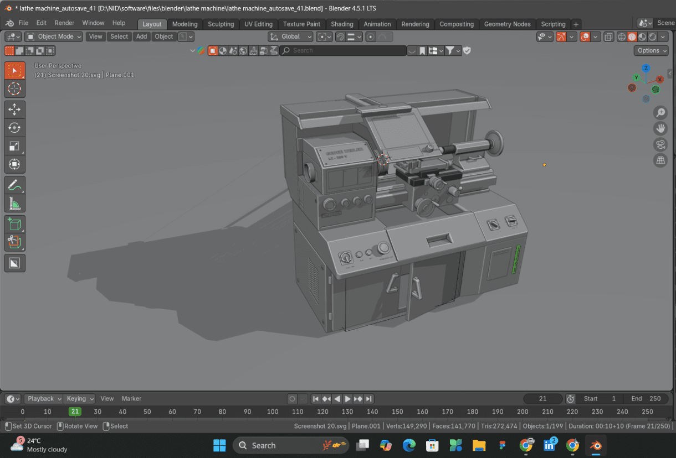Select the Measure tool
The height and width of the screenshot is (458, 676).
pyautogui.click(x=15, y=204)
